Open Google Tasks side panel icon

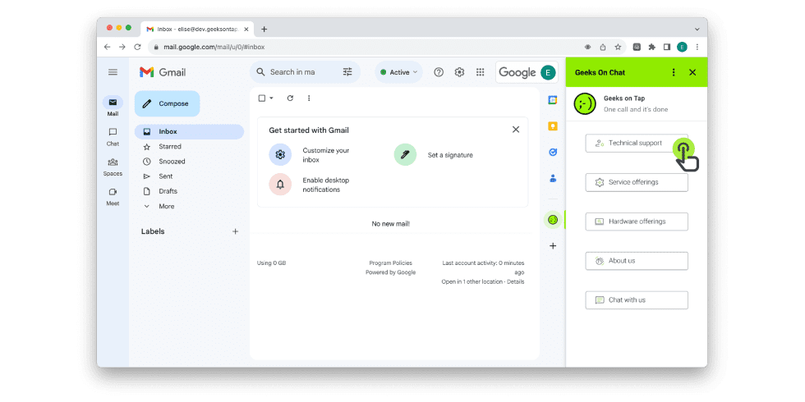pyautogui.click(x=553, y=153)
